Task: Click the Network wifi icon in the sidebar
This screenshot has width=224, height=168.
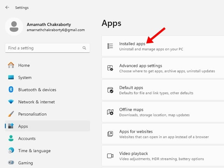Action: (11, 102)
